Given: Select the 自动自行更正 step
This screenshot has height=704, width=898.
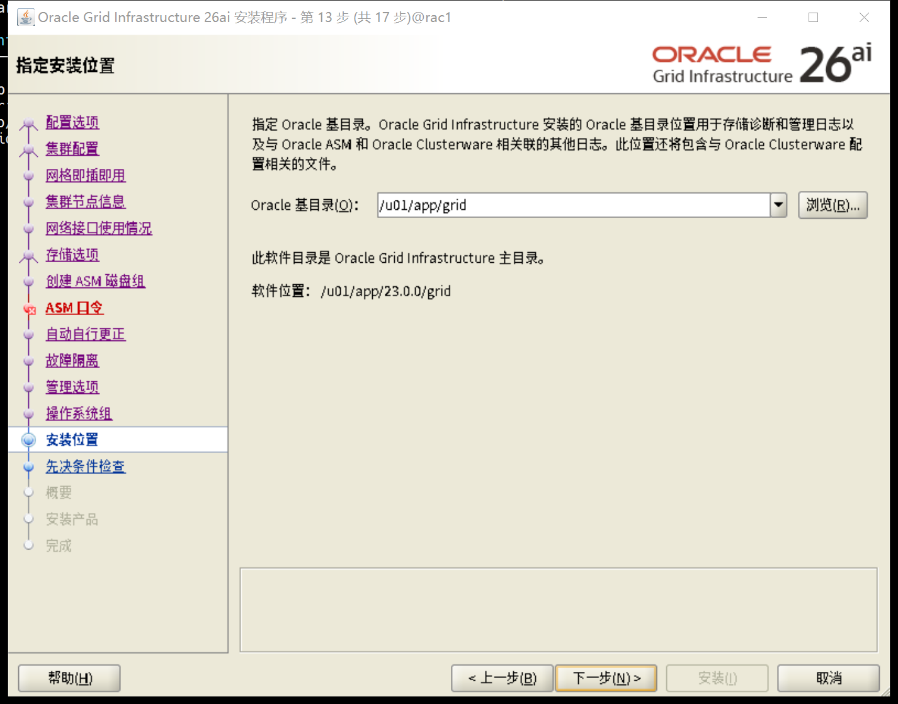Looking at the screenshot, I should tap(86, 334).
